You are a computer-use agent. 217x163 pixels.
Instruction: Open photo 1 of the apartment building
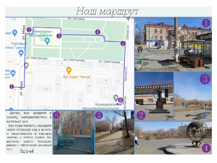pyautogui.click(x=173, y=44)
